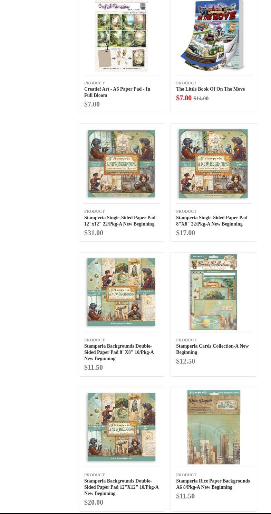
Task: Follow The Little Book Of On The Move link
Action: [x=210, y=89]
